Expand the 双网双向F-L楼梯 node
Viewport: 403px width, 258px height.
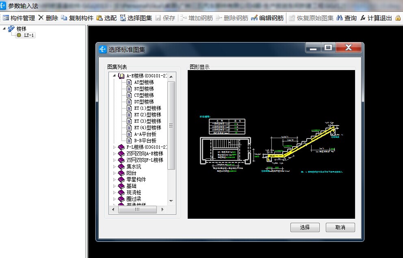[x=115, y=160]
